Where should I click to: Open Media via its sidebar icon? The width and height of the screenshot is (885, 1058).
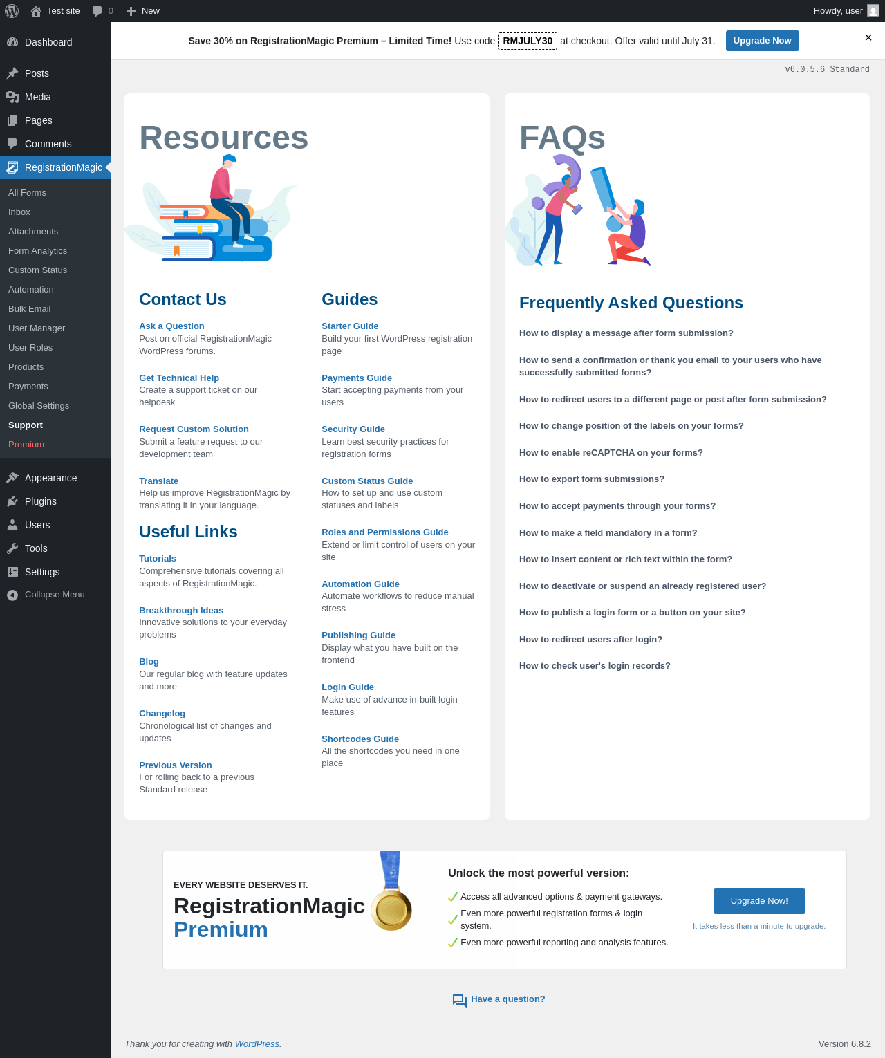pyautogui.click(x=12, y=97)
